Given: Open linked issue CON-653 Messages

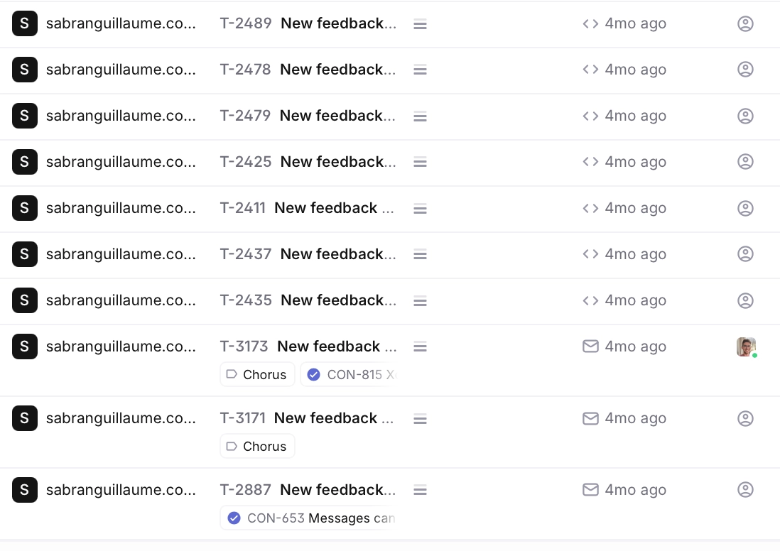Looking at the screenshot, I should pos(310,518).
